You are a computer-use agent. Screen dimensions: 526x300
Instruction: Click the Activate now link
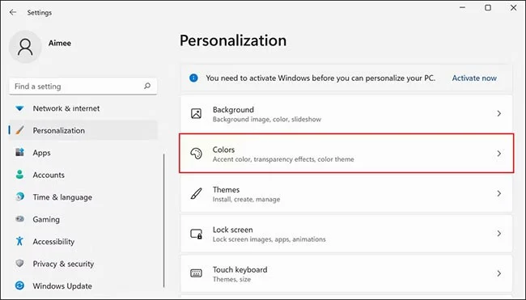coord(474,78)
